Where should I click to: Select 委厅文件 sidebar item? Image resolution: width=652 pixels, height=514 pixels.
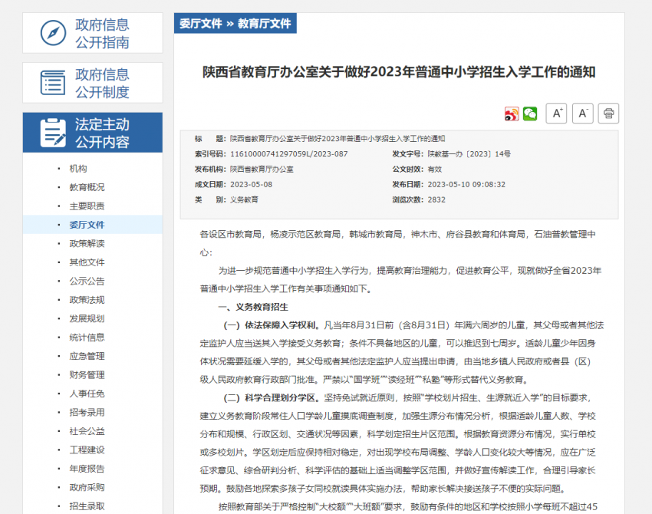pos(87,225)
